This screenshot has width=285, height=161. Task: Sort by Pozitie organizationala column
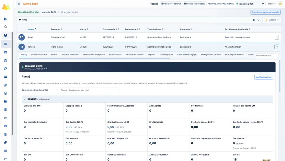coord(250,29)
